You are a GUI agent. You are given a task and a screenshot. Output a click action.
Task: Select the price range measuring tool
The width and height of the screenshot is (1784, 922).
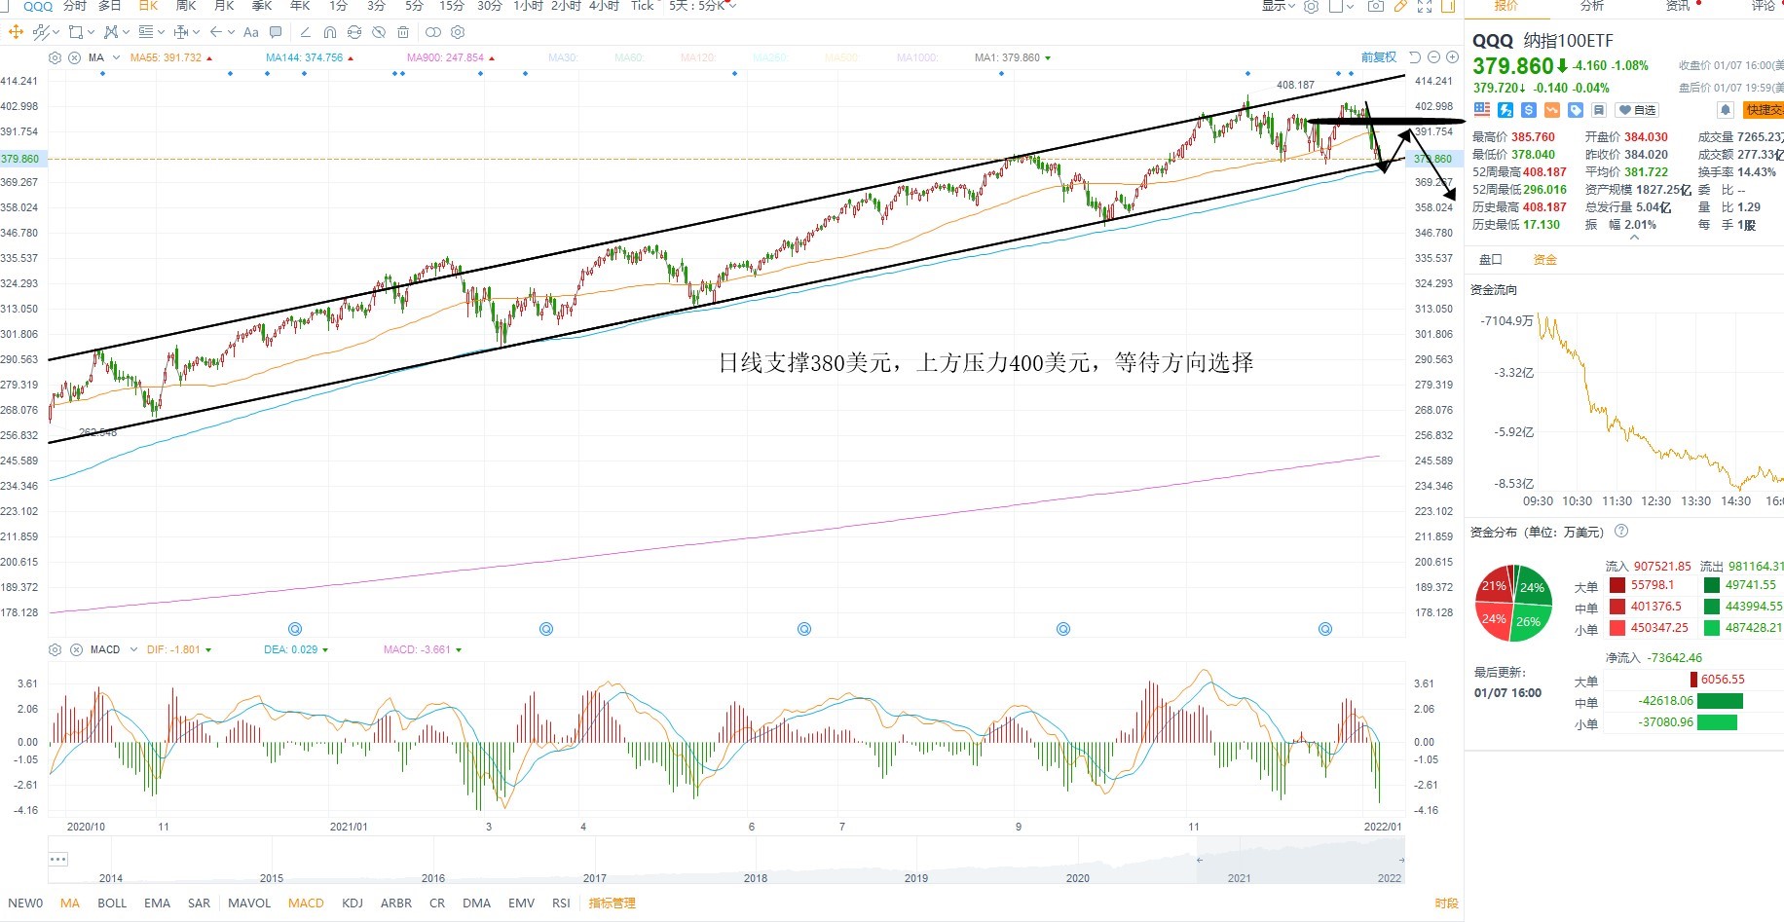click(x=181, y=32)
